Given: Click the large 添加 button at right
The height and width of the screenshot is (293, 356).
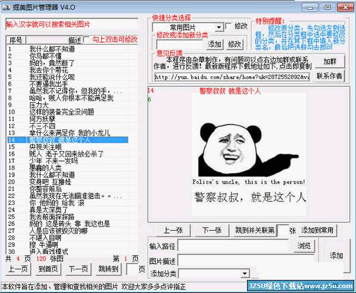Looking at the screenshot, I should [x=336, y=256].
